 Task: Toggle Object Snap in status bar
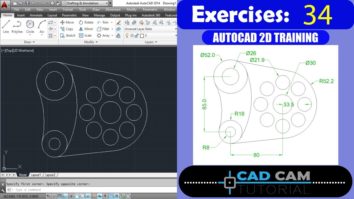tap(77, 196)
